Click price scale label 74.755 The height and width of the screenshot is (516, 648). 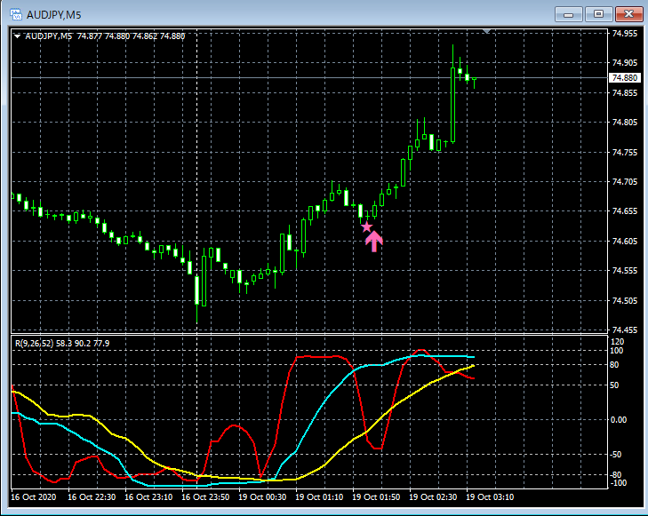624,153
